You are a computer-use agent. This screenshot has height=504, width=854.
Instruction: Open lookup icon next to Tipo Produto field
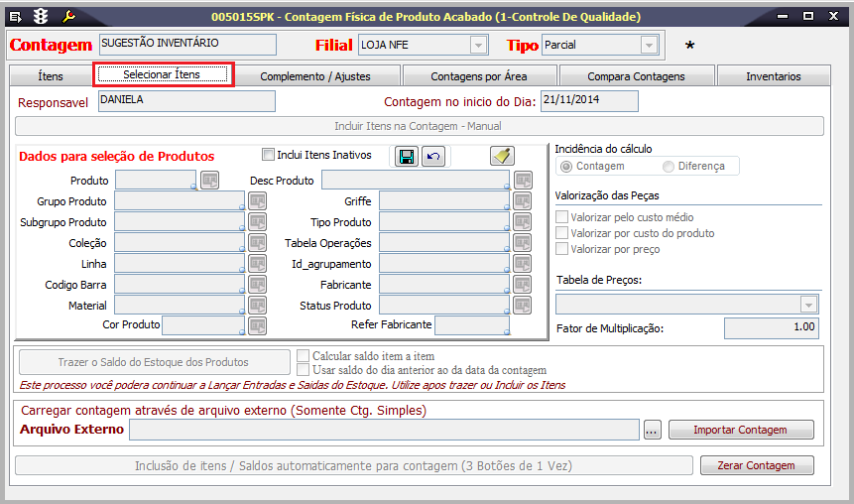tap(523, 222)
